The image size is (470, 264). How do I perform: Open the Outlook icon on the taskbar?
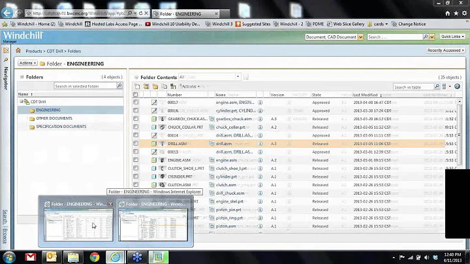tap(52, 257)
